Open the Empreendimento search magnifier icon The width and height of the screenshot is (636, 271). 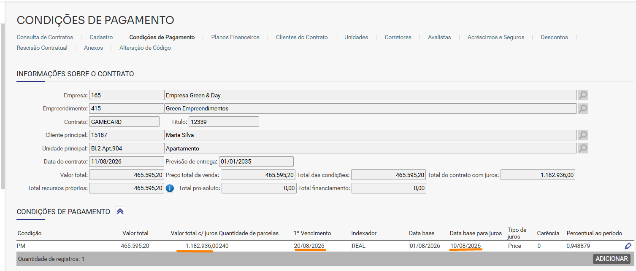click(583, 108)
